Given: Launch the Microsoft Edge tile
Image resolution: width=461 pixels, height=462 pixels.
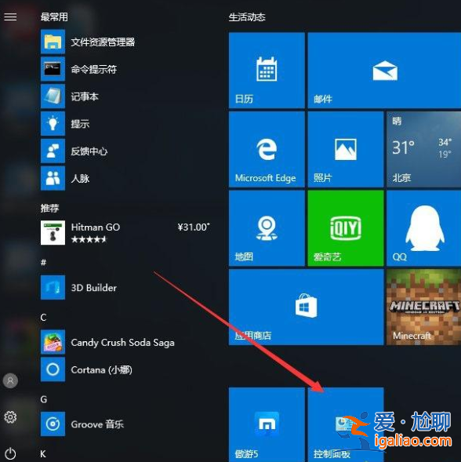Looking at the screenshot, I should click(267, 149).
